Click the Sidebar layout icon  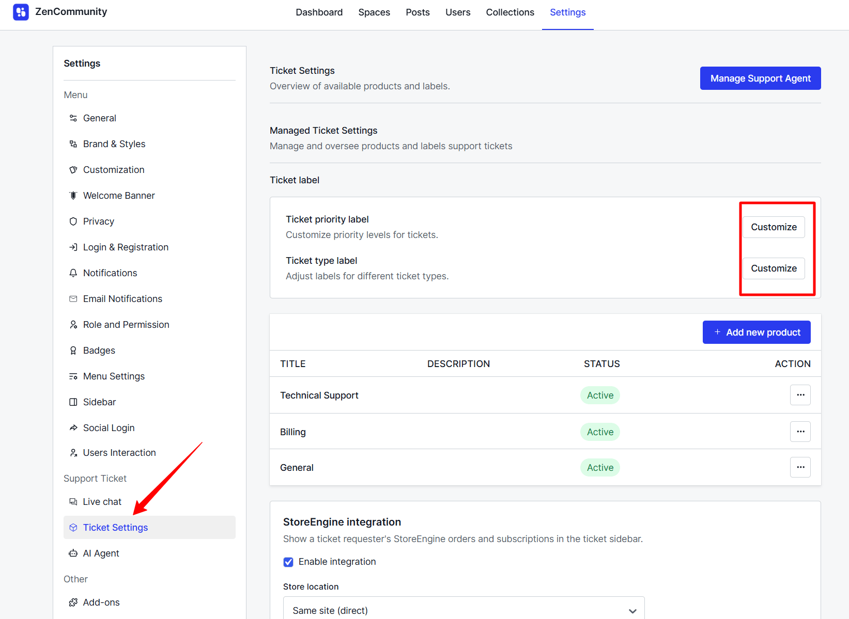(x=73, y=402)
